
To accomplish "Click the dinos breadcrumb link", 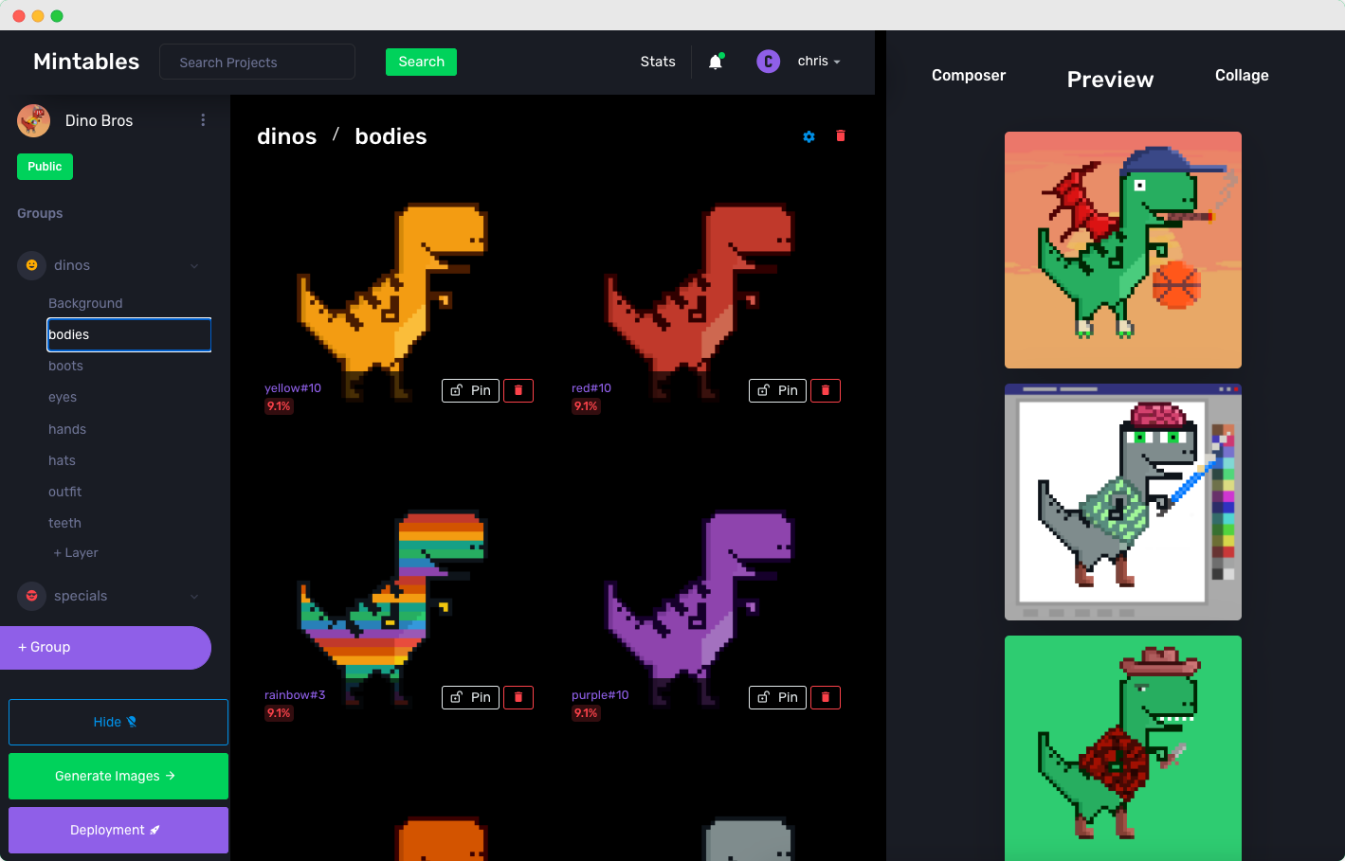I will pyautogui.click(x=286, y=136).
